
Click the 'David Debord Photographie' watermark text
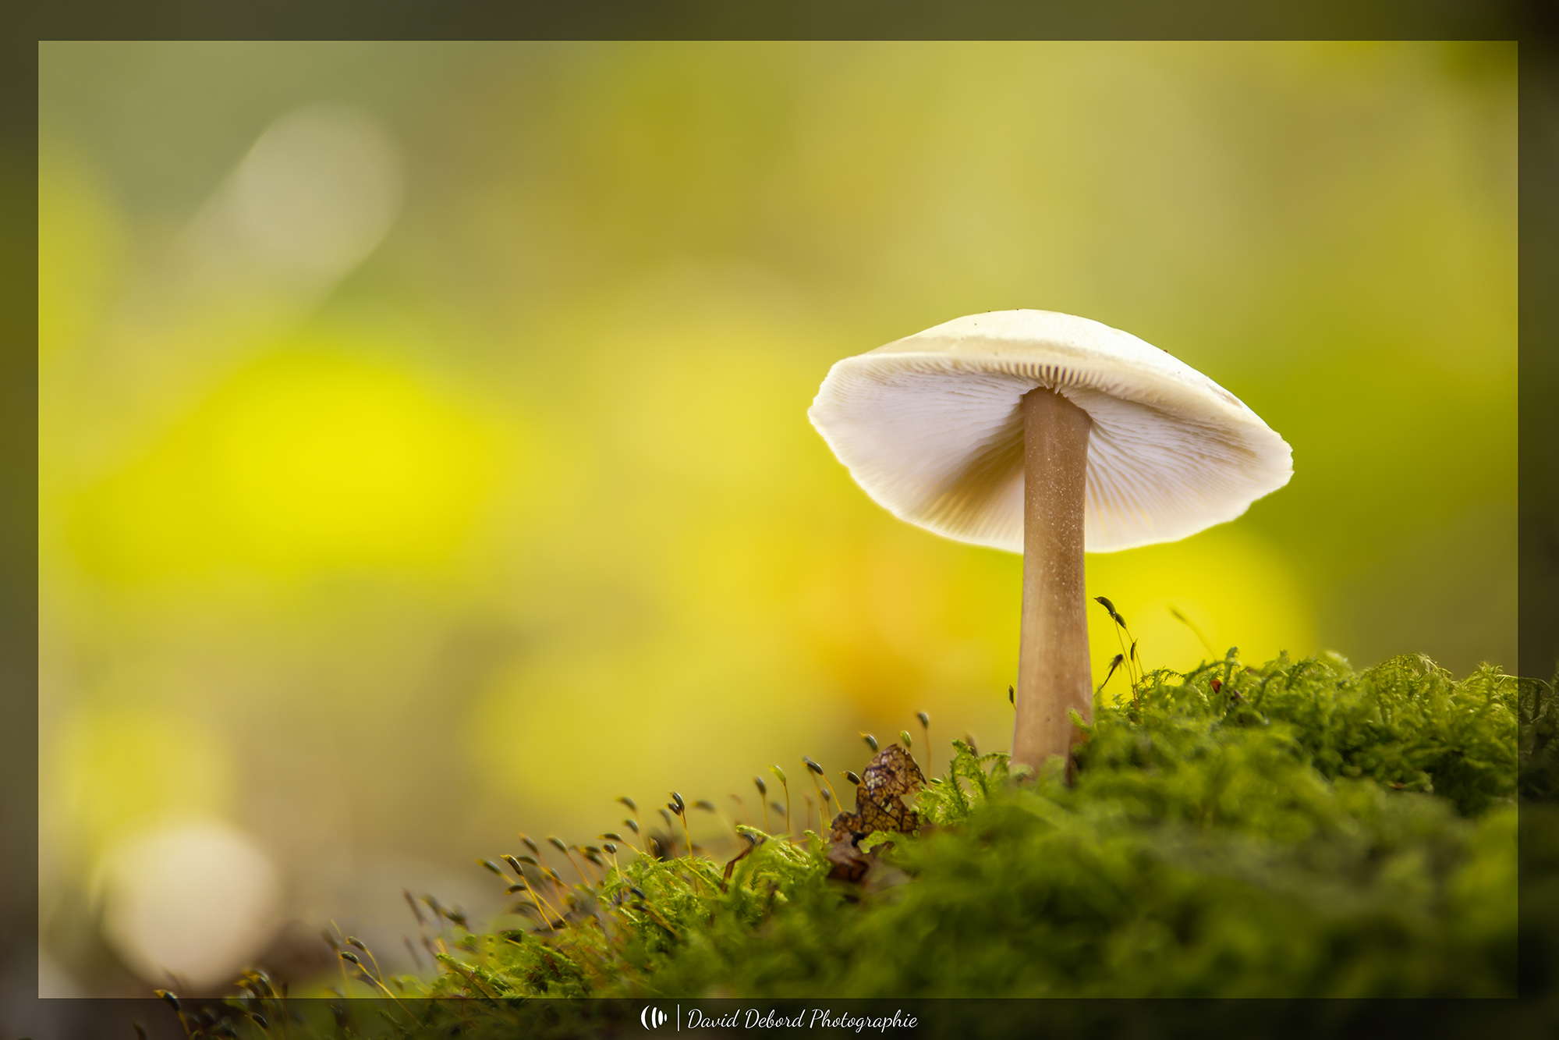(801, 1019)
